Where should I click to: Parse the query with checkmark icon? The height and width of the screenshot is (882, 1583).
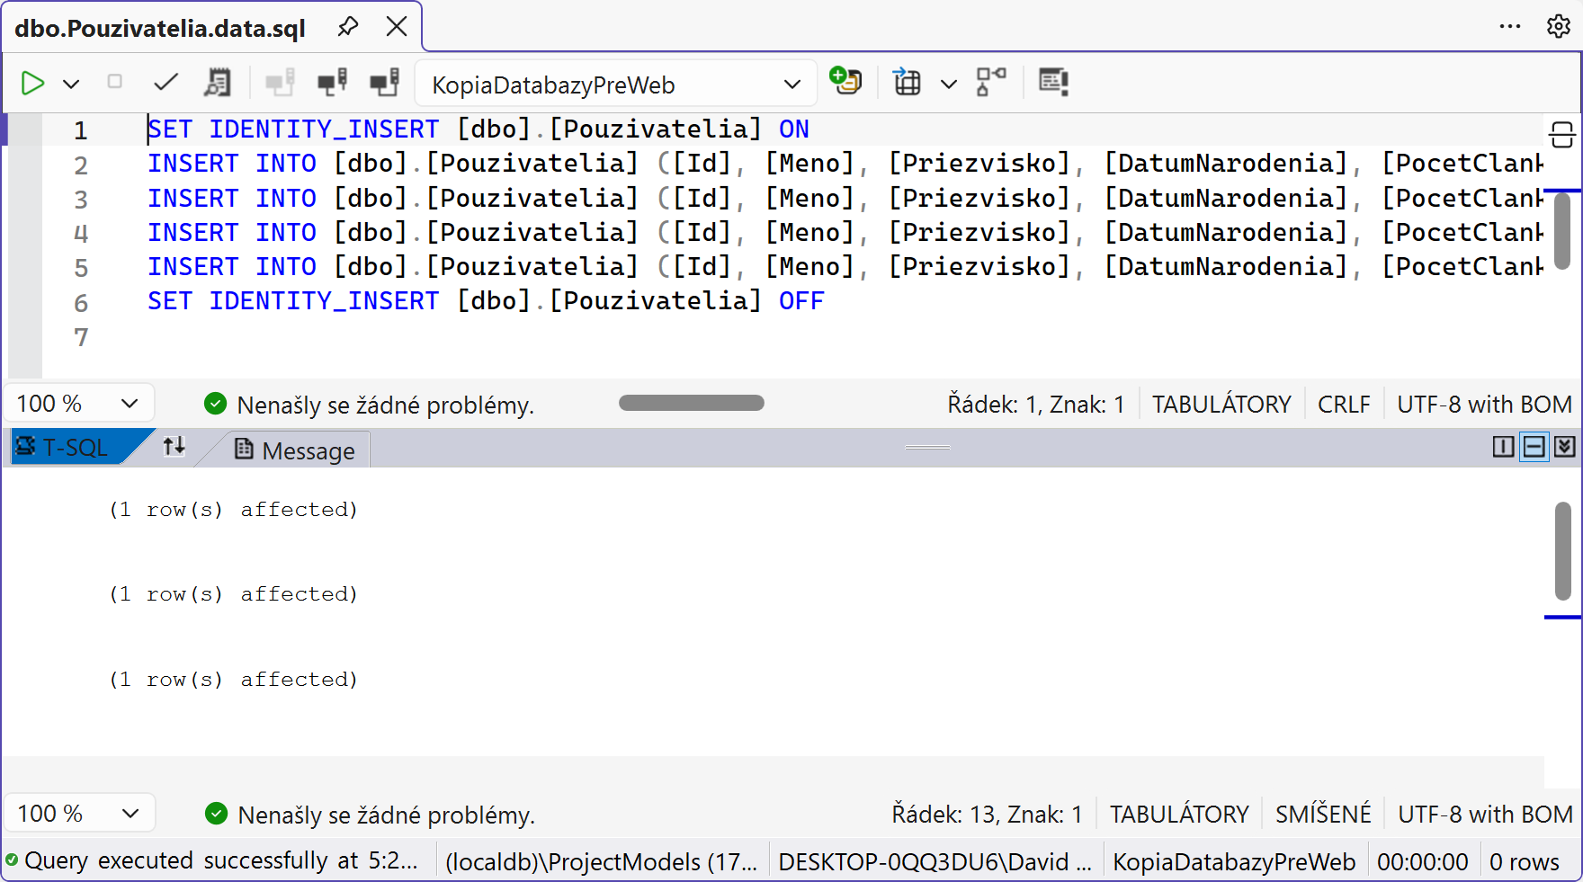165,83
